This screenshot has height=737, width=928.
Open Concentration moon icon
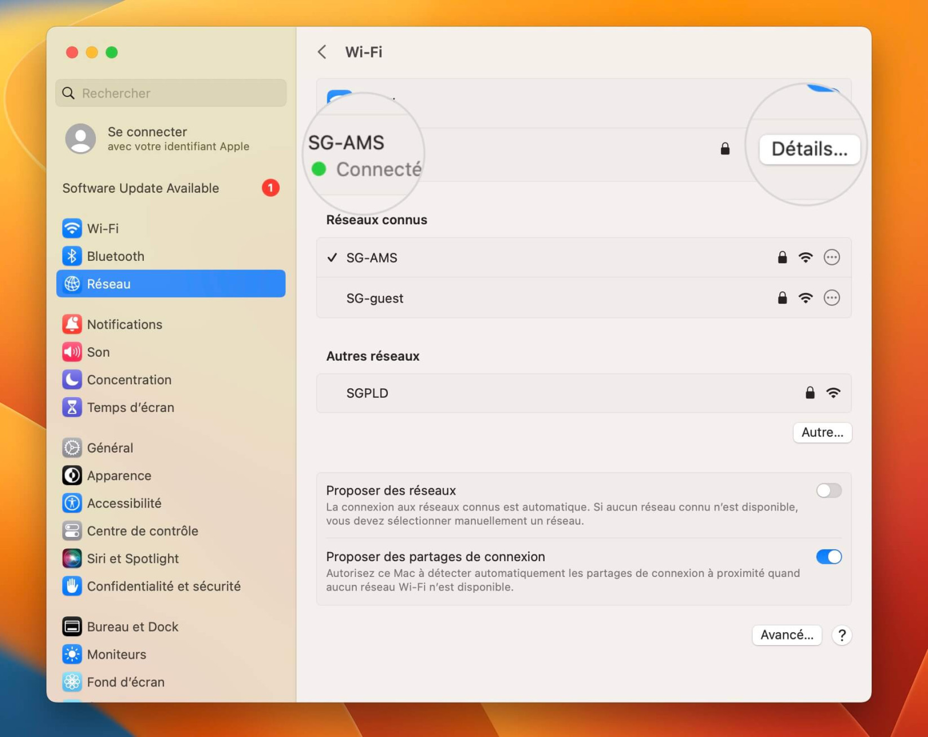click(x=72, y=379)
